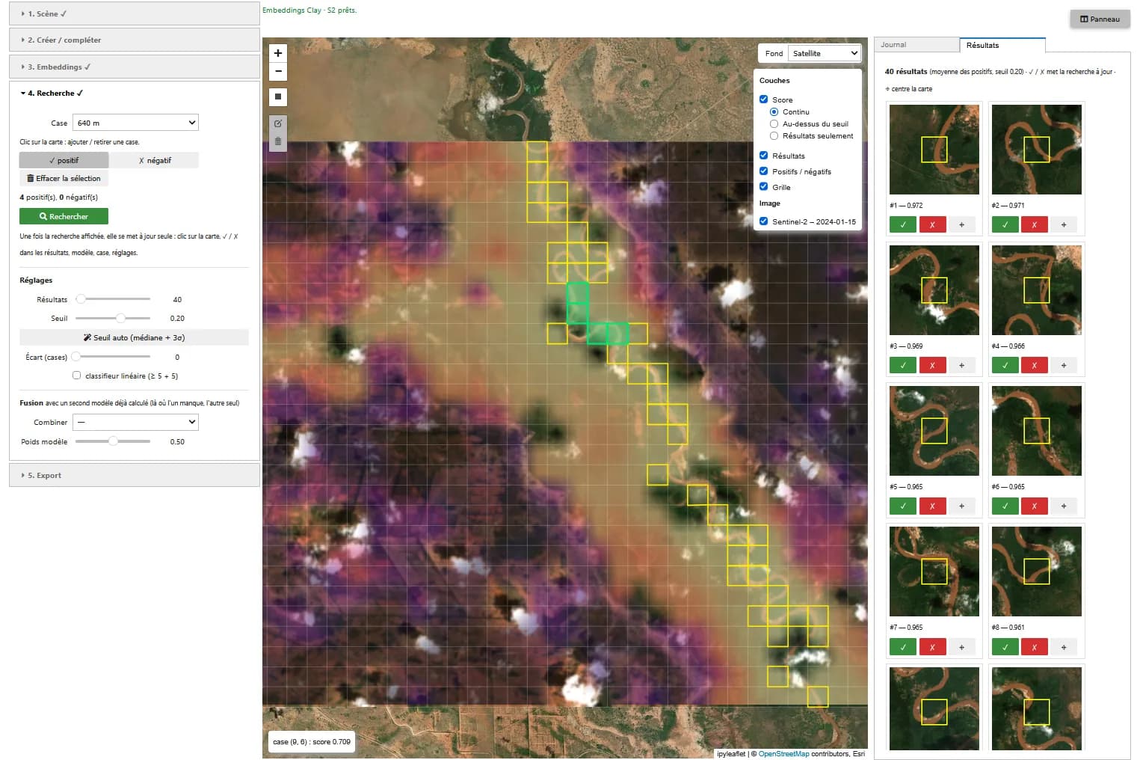The image size is (1137, 760).
Task: Reject result #8 with the red X
Action: (x=1035, y=647)
